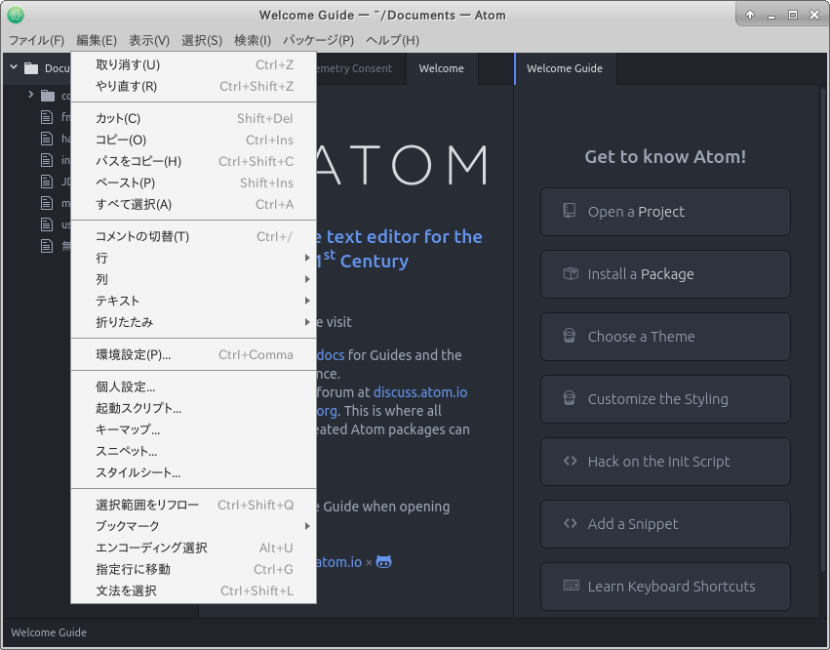Choose 文法を選択 menu entry
Viewport: 830px width, 650px height.
193,590
